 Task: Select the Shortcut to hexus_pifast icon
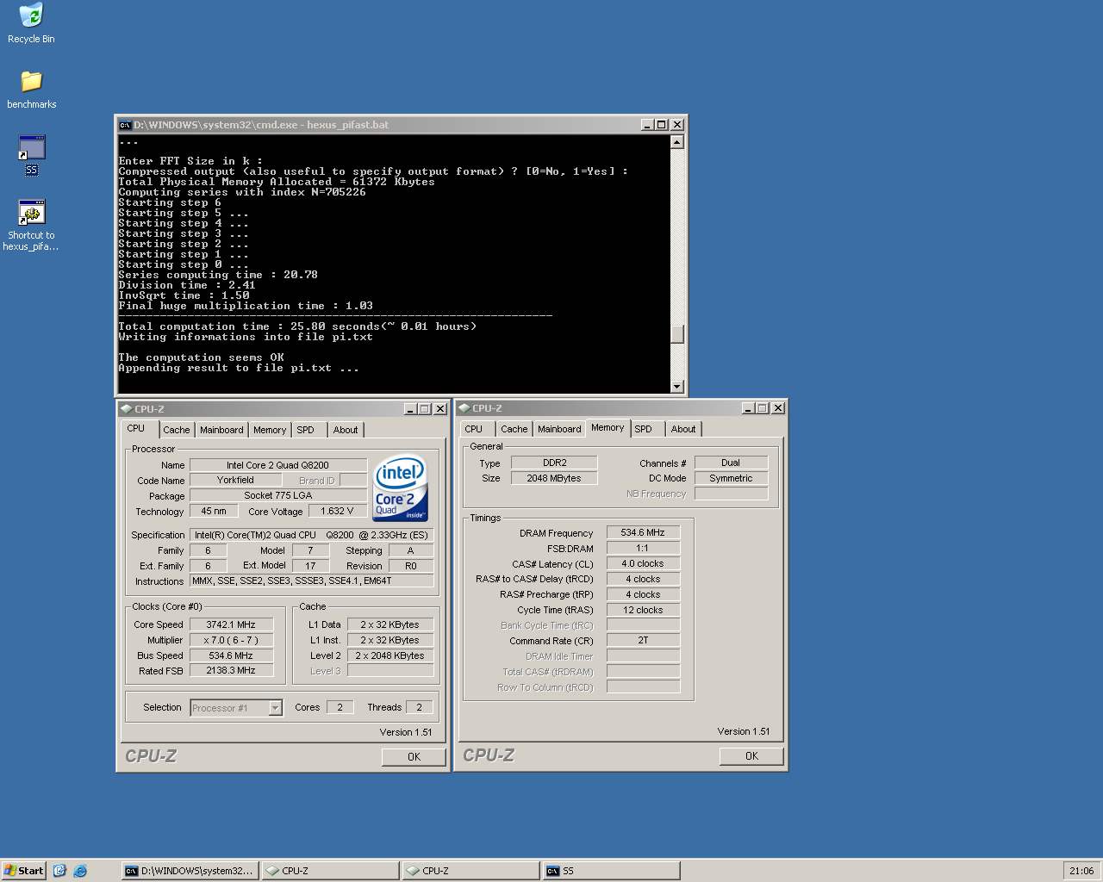tap(31, 225)
